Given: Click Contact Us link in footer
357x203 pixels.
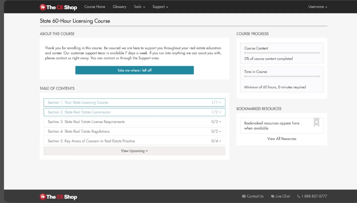Looking at the screenshot, I should [x=255, y=196].
